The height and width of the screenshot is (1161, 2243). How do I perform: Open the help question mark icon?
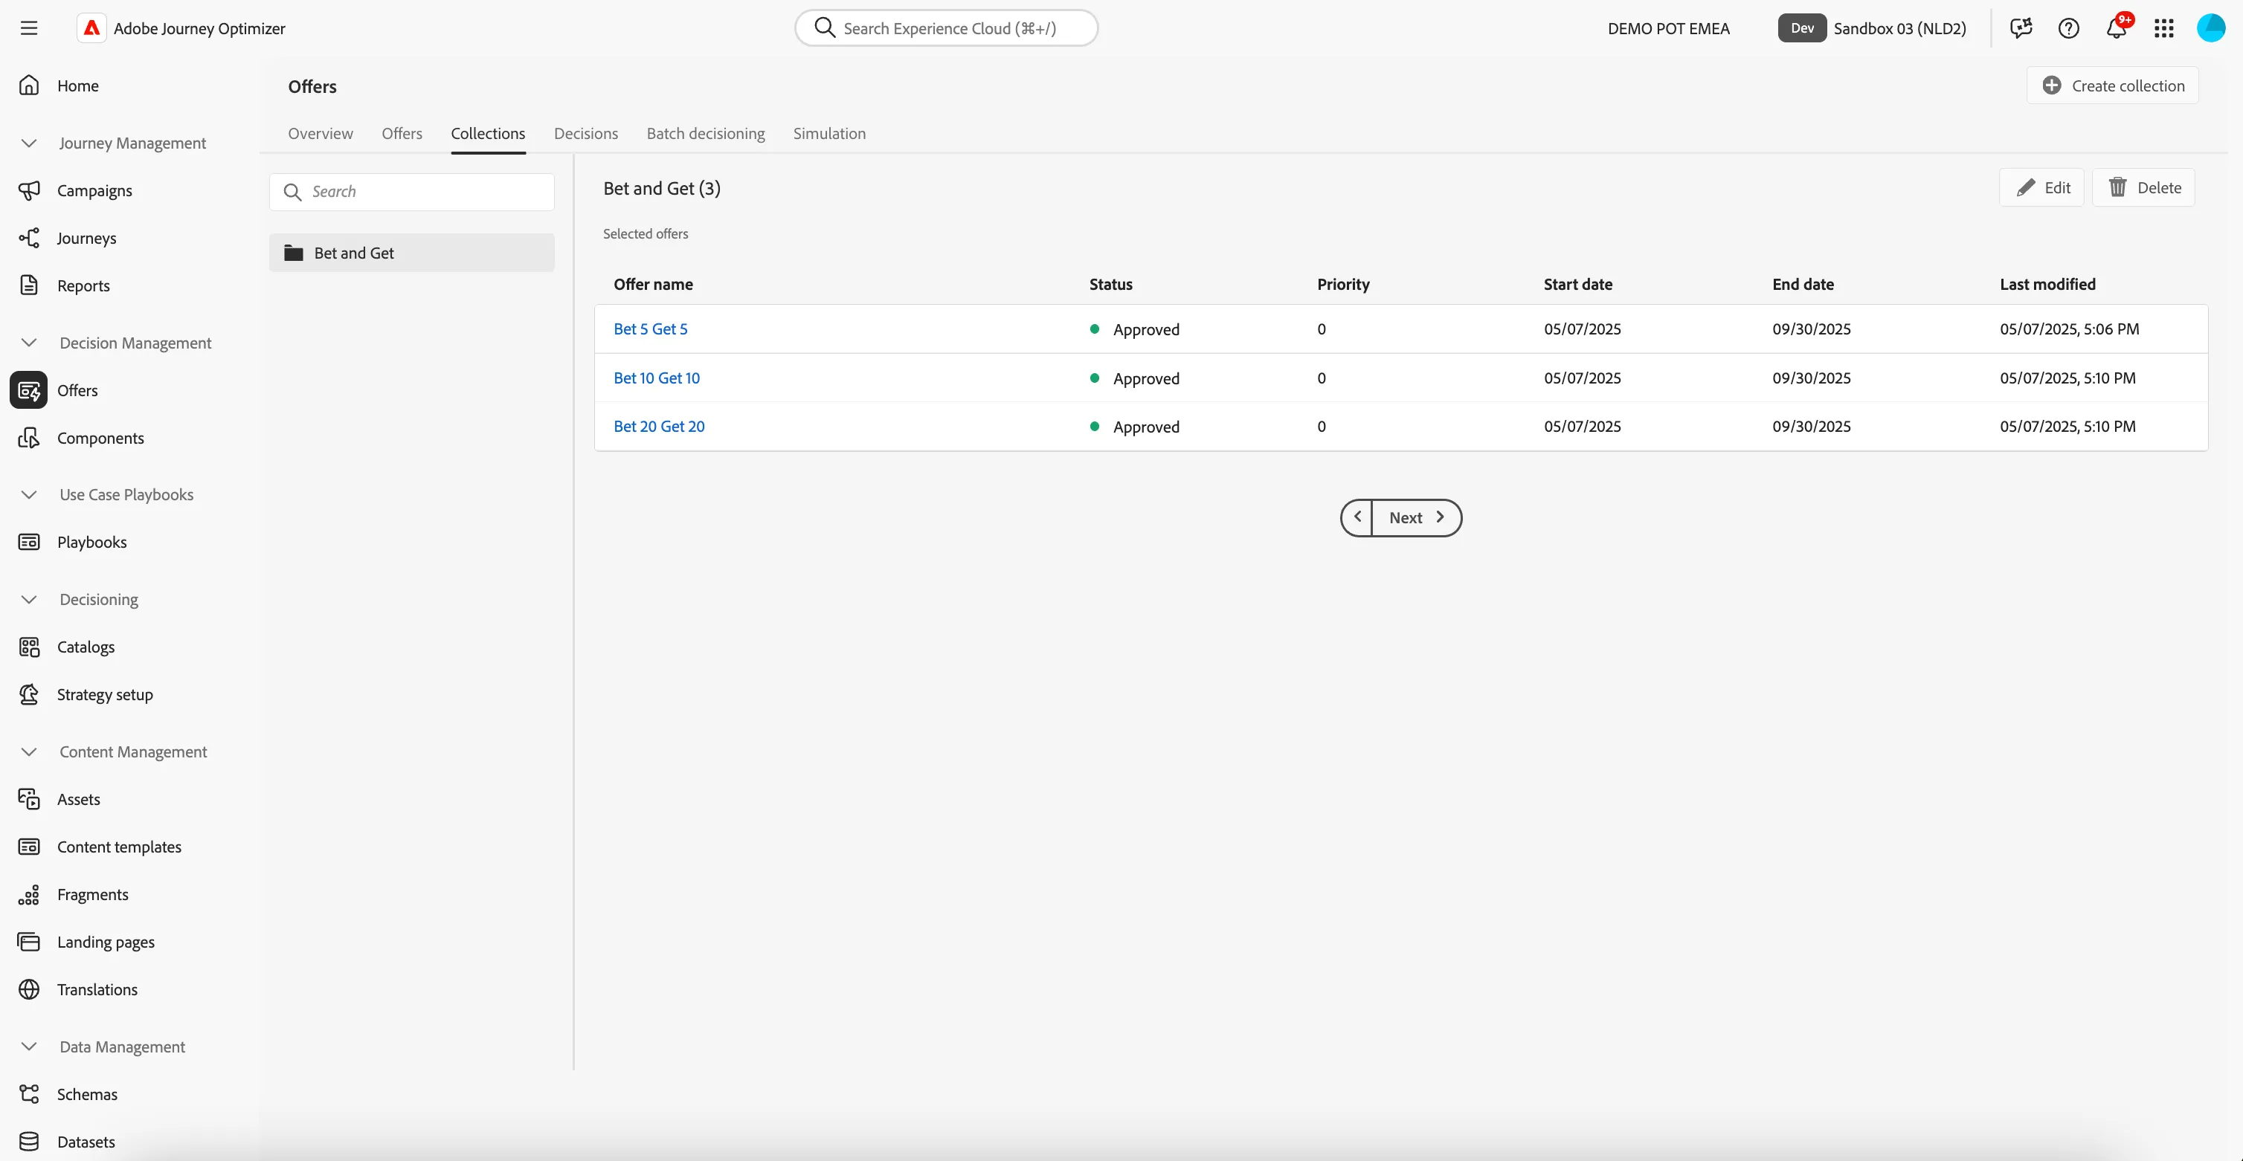pos(2069,29)
